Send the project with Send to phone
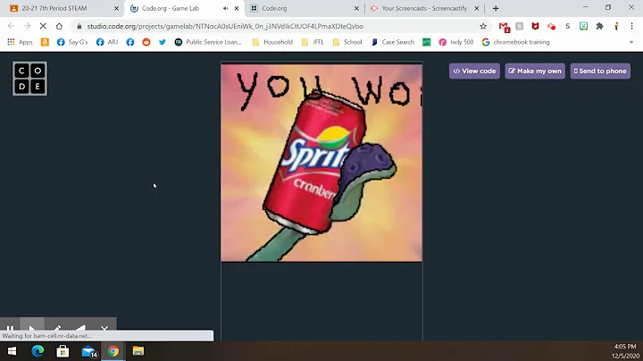 (600, 71)
